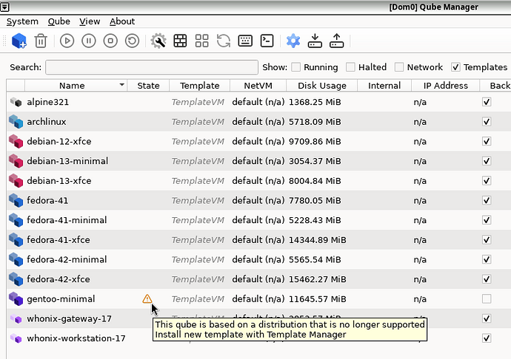Open the View menu
Viewport: 511px width, 359px height.
[x=90, y=21]
